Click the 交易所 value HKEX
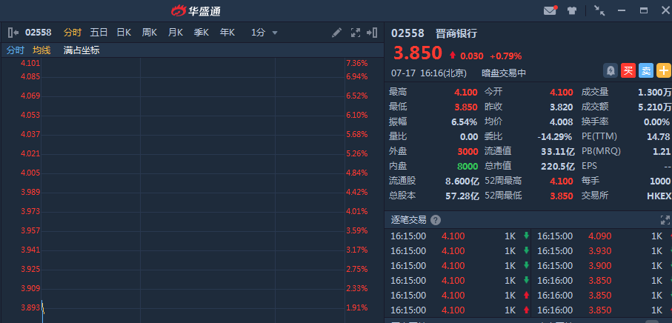Screen dimensions: 672x323 point(659,196)
